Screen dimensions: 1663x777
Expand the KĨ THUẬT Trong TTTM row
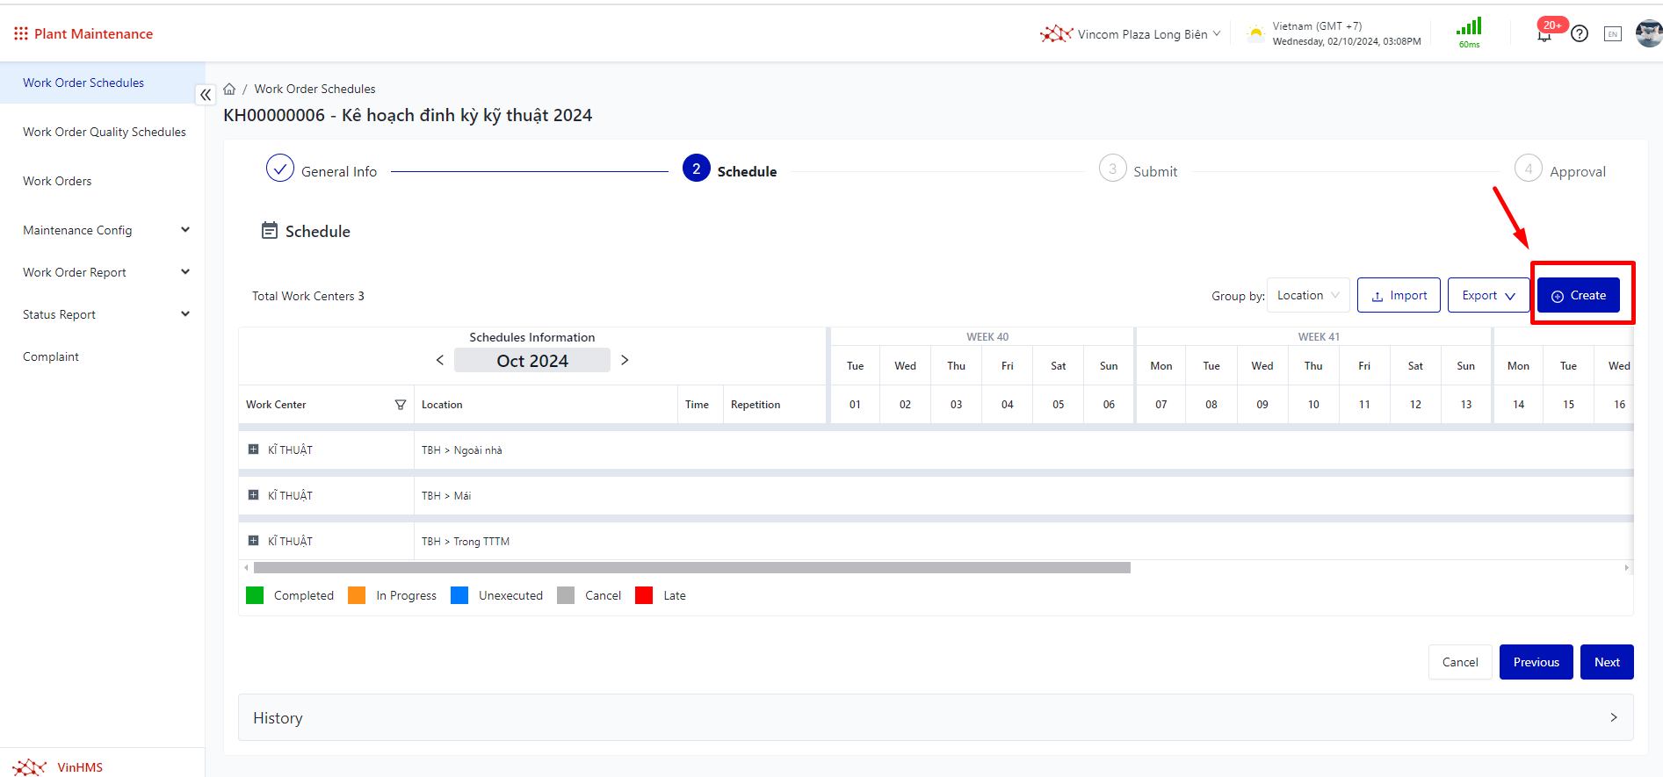[254, 541]
